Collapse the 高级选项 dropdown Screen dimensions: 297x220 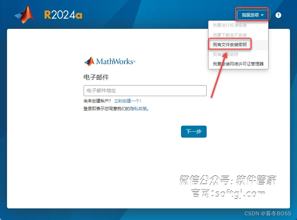[x=252, y=15]
